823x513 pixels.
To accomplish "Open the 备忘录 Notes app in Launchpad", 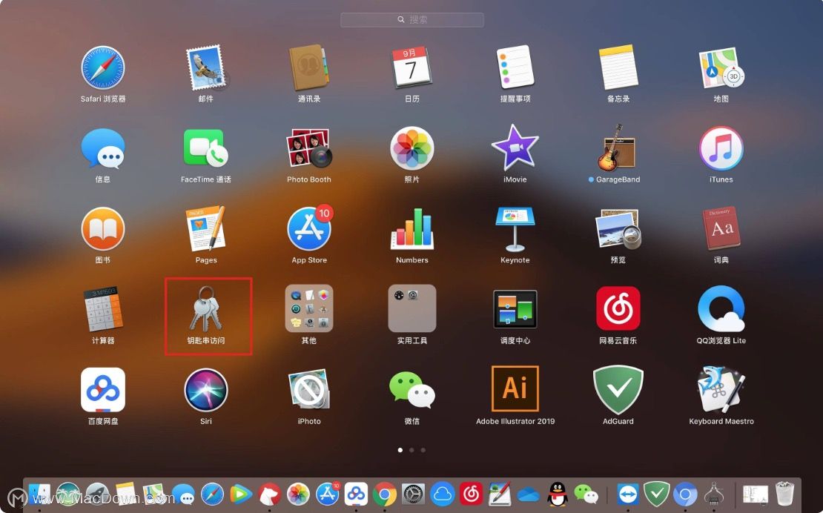I will 618,67.
